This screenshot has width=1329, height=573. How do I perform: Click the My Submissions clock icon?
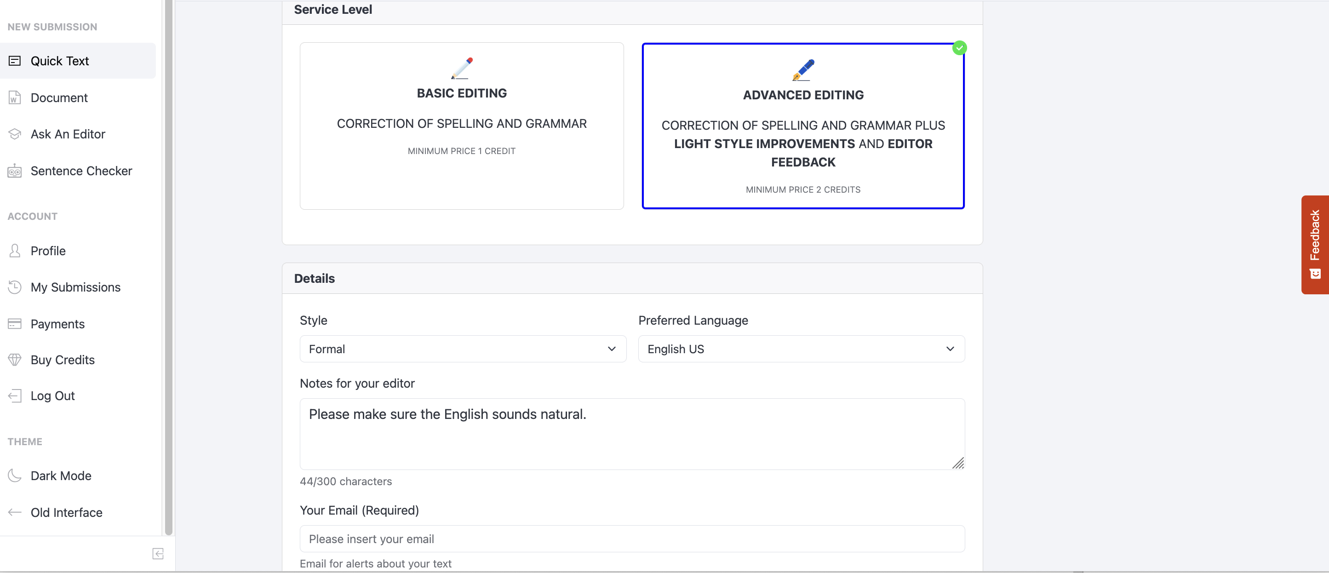[14, 287]
